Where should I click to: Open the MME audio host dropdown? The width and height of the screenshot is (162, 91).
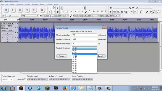click(30, 16)
